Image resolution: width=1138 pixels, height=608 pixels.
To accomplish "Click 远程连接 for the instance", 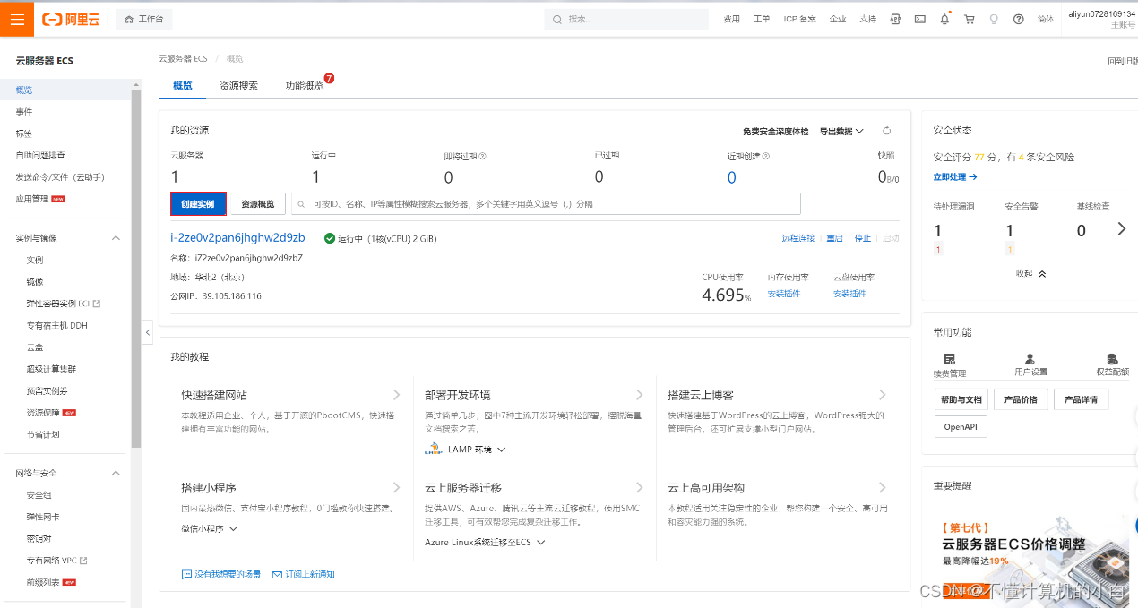I will [x=798, y=238].
